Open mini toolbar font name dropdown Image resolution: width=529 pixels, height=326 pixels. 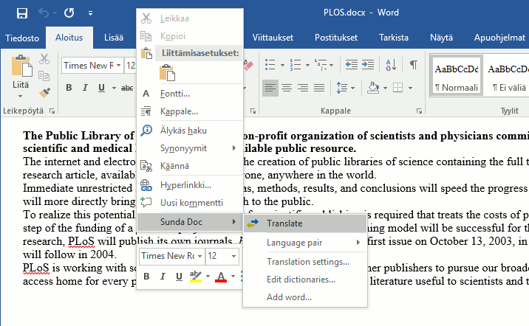tap(199, 256)
